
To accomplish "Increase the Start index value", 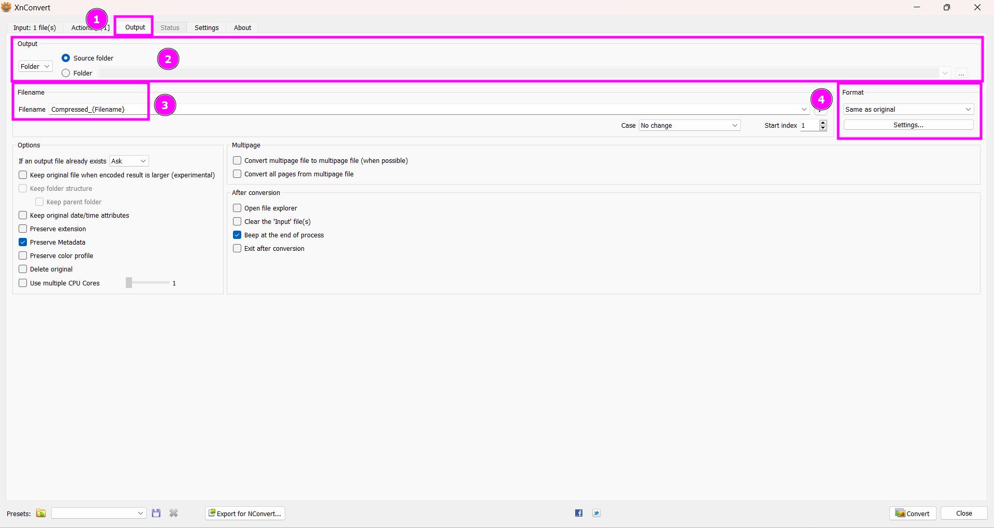I will [823, 123].
